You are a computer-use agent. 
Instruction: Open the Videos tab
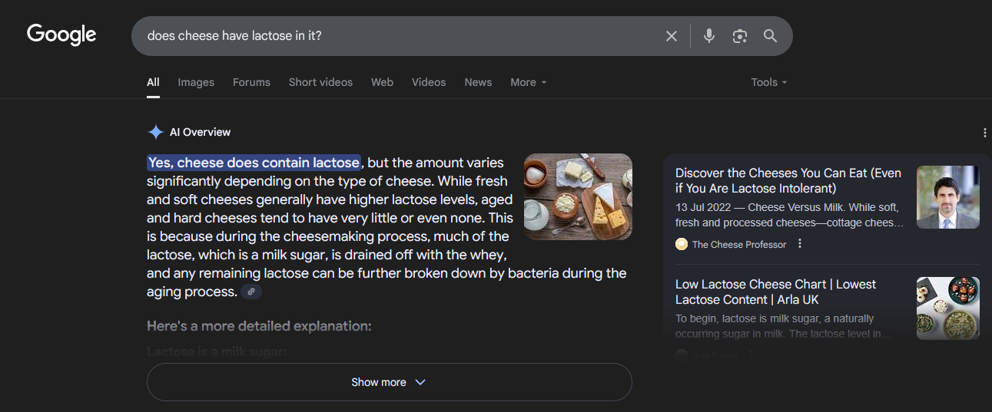pos(429,82)
